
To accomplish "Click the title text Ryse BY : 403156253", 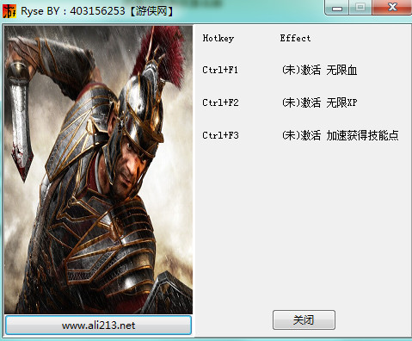I will tap(73, 11).
